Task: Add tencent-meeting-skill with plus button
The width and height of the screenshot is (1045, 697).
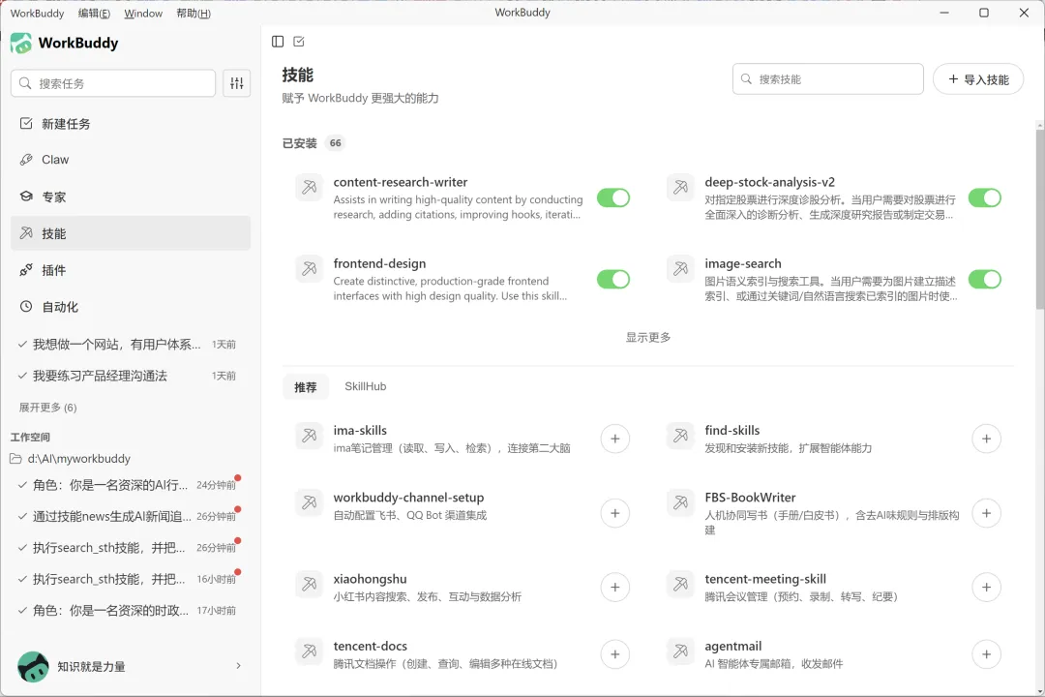Action: (x=986, y=587)
